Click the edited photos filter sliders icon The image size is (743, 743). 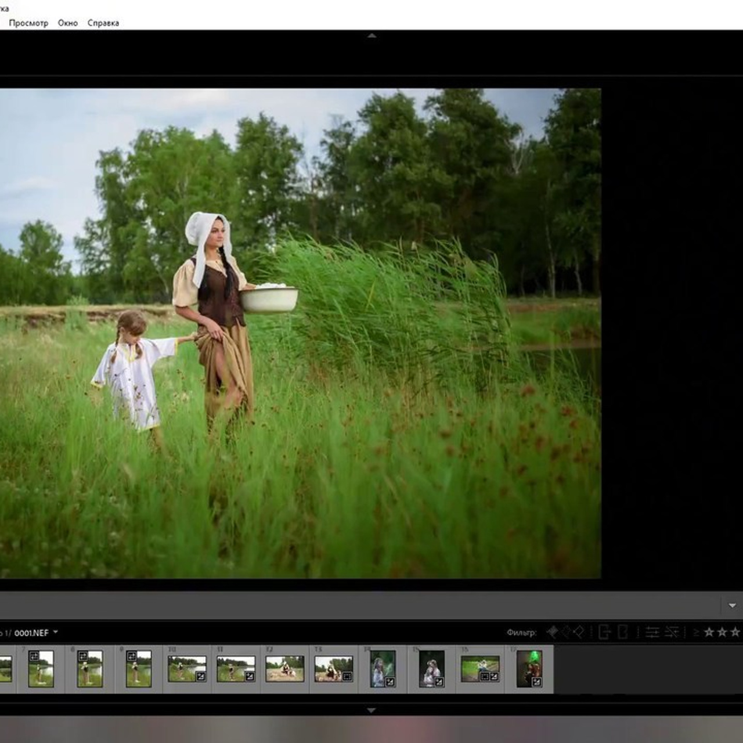click(652, 632)
